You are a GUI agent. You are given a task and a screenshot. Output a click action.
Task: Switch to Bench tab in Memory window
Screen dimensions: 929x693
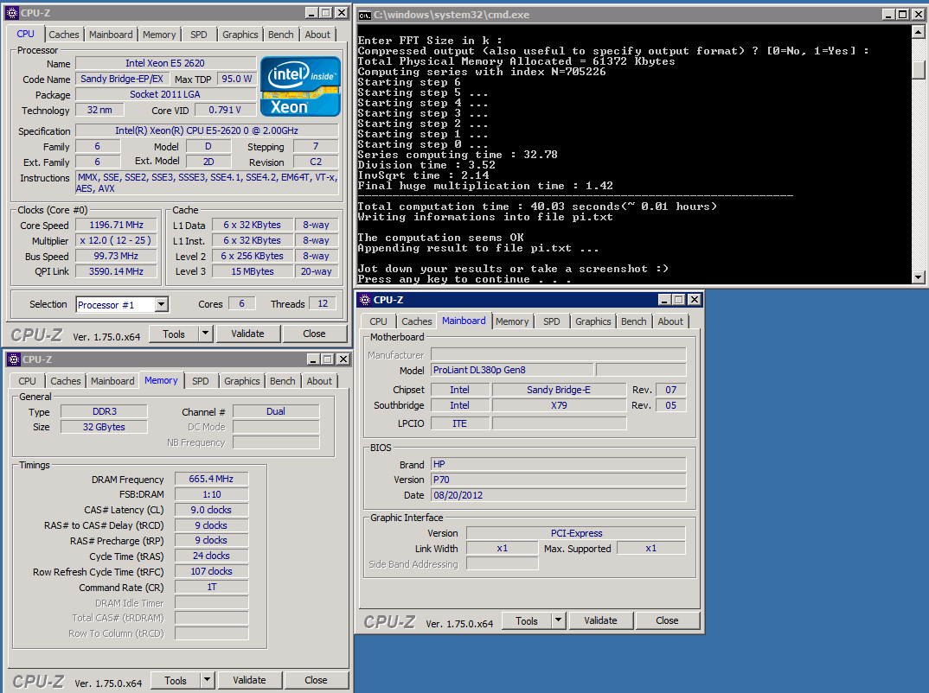(x=283, y=381)
